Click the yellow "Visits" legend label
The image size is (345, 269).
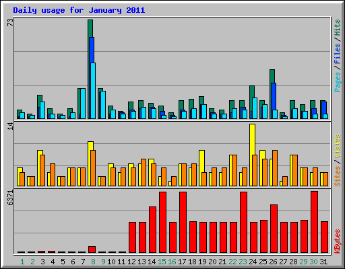pyautogui.click(x=337, y=146)
